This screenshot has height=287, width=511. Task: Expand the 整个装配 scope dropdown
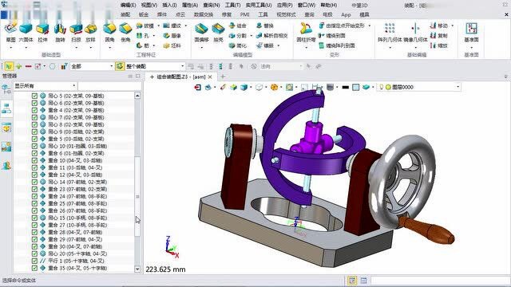(x=155, y=66)
